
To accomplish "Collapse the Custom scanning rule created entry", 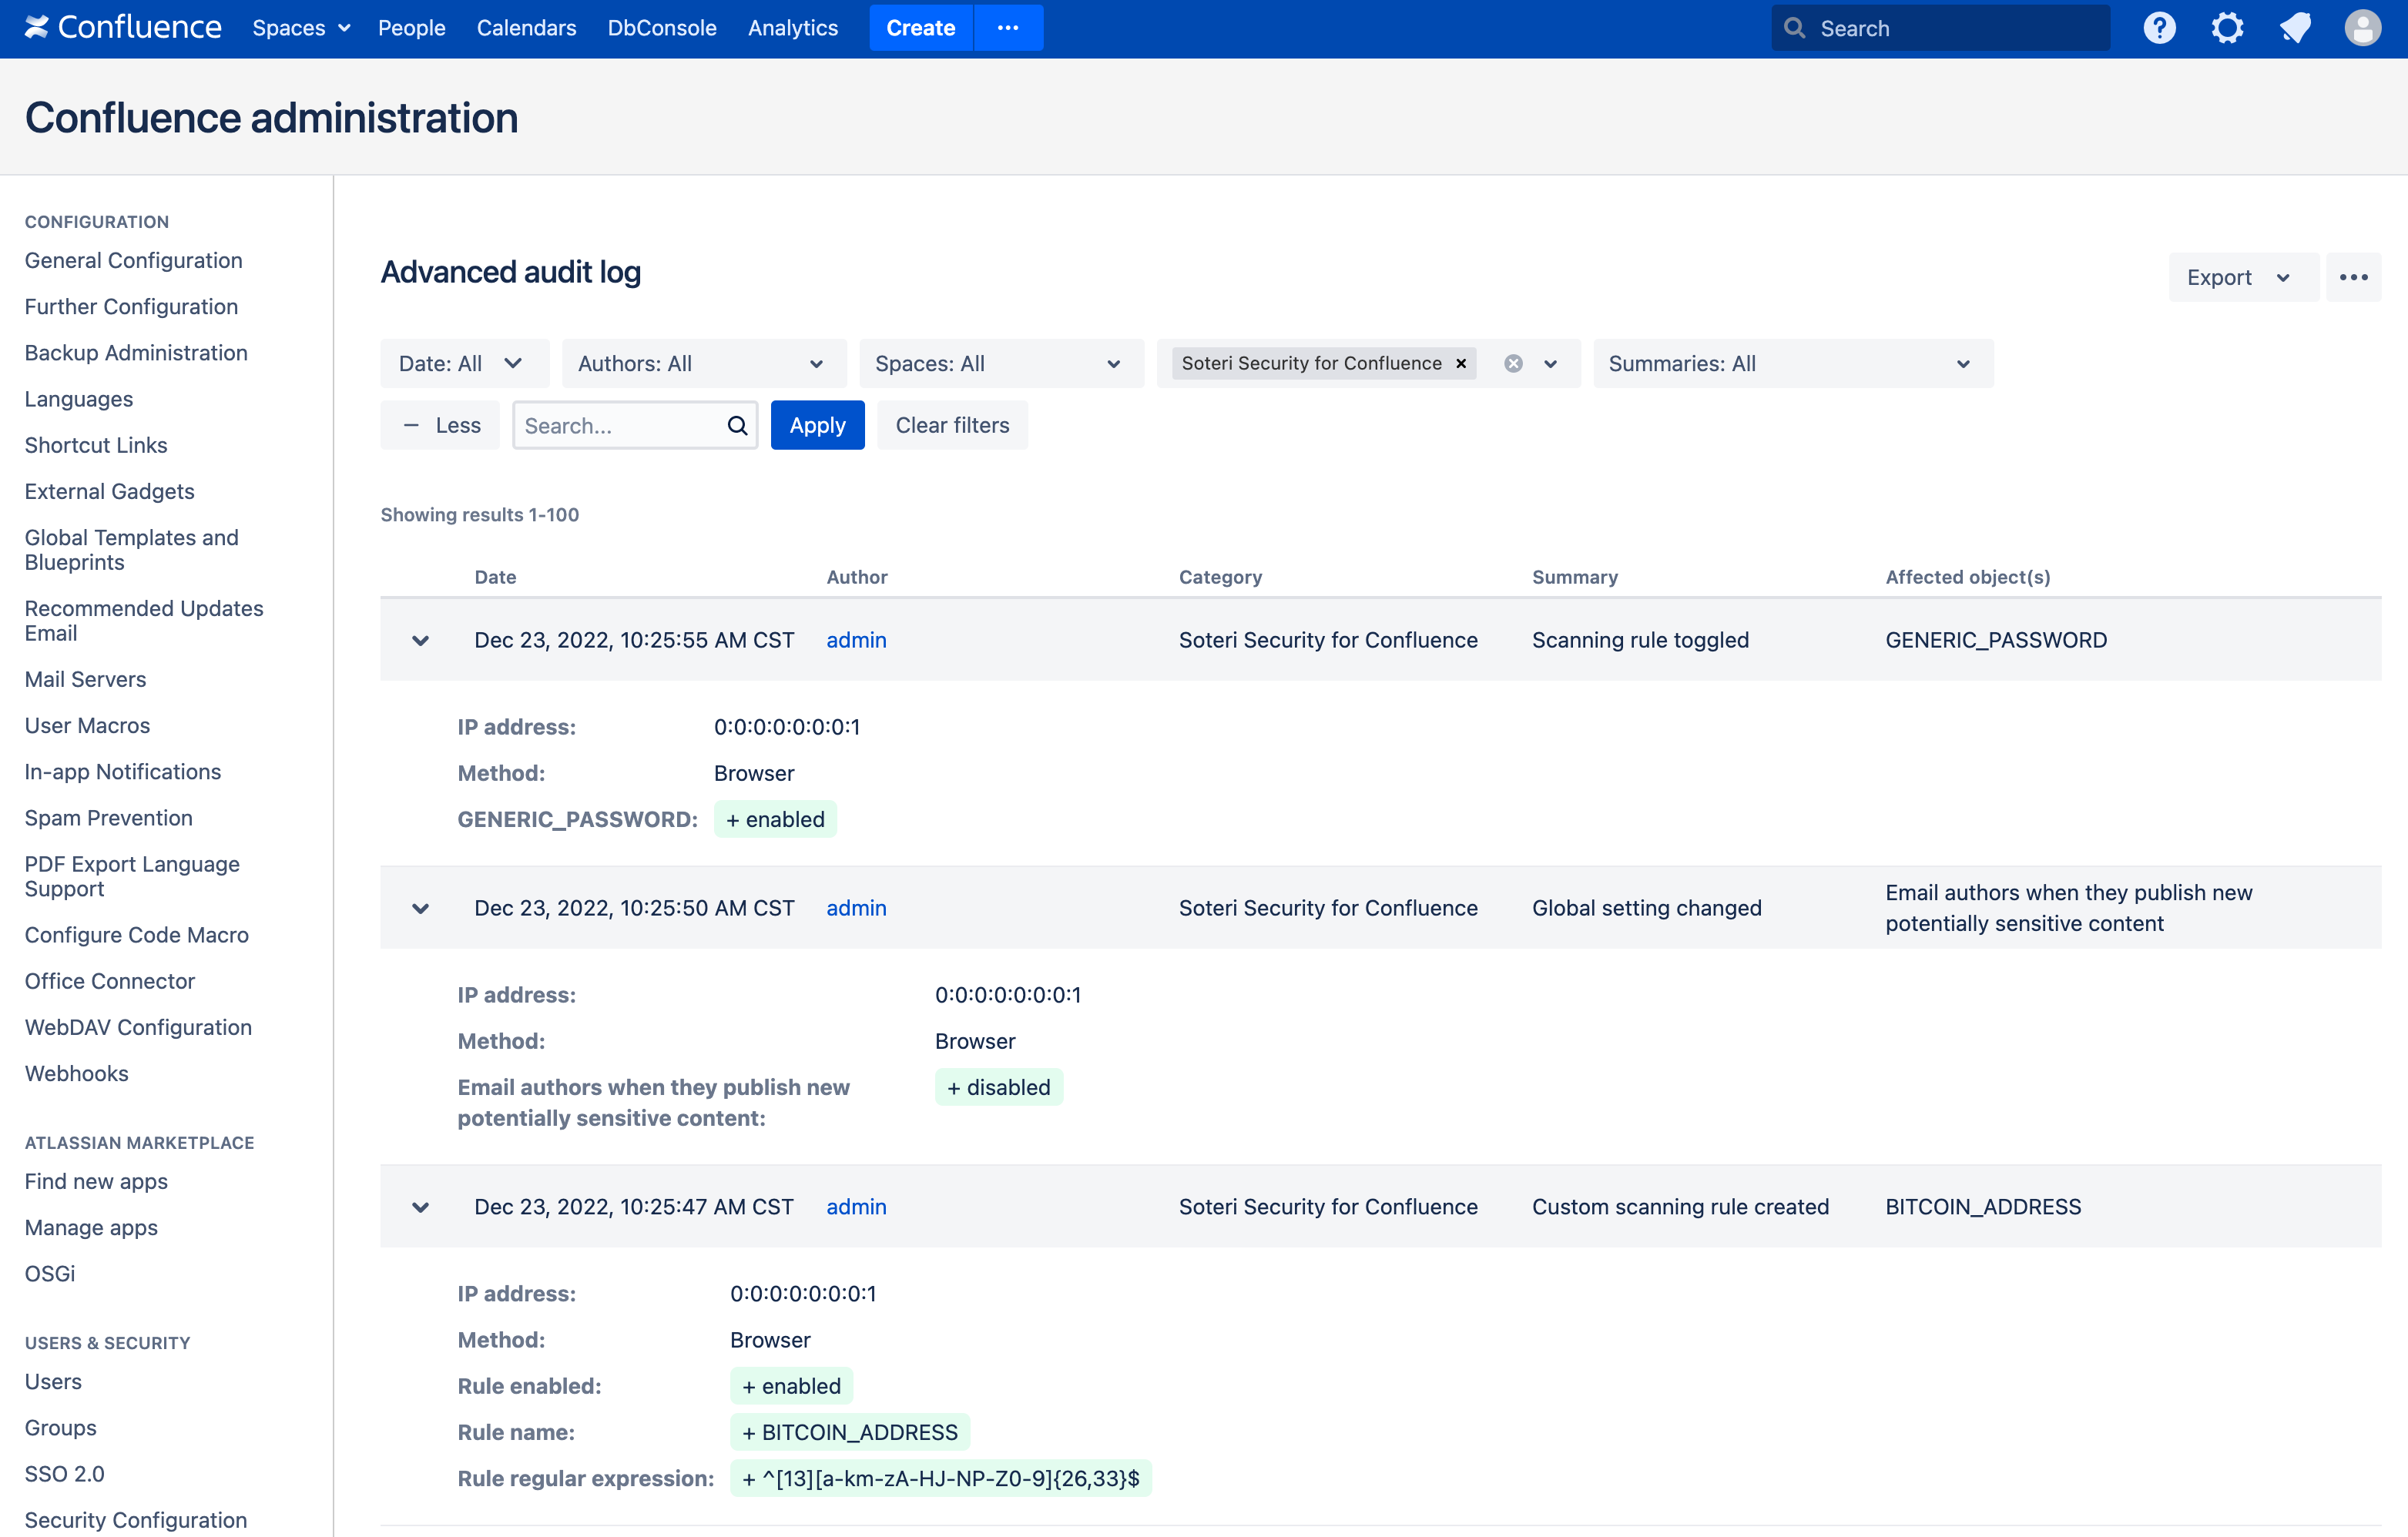I will (420, 1207).
